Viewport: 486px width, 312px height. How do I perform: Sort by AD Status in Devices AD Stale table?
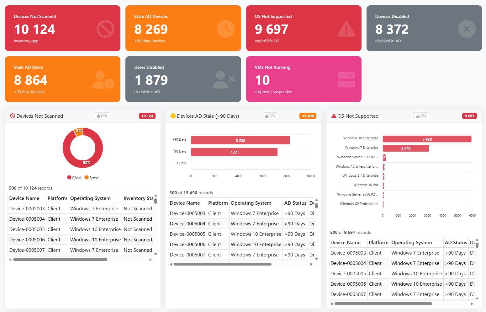[x=295, y=203]
